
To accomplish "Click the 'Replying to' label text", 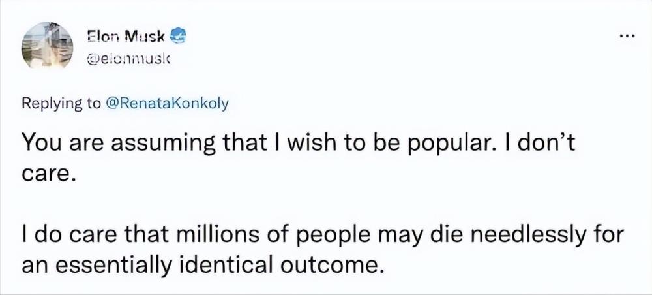I will (62, 104).
